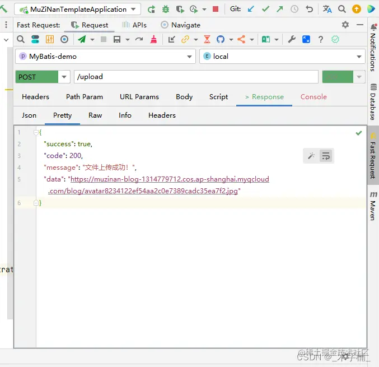
Task: Open the URL Params tab
Action: pyautogui.click(x=139, y=97)
